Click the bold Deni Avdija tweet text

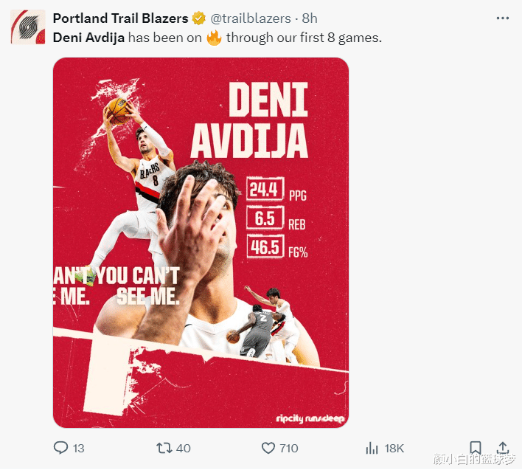tap(88, 37)
